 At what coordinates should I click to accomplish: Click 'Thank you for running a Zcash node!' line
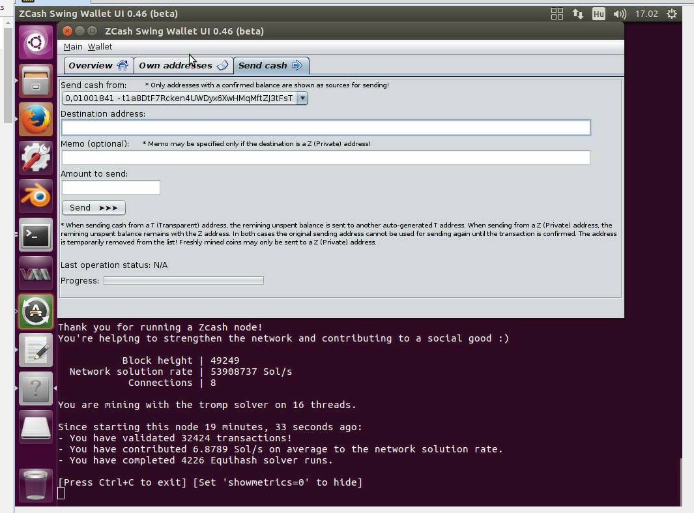pyautogui.click(x=160, y=327)
